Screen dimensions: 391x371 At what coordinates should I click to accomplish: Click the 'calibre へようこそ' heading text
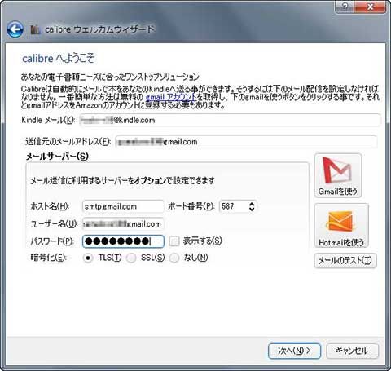58,58
